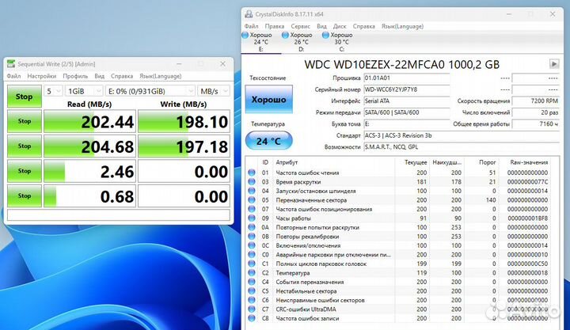Open test count dropdown showing 5
Image resolution: width=570 pixels, height=330 pixels.
[53, 91]
